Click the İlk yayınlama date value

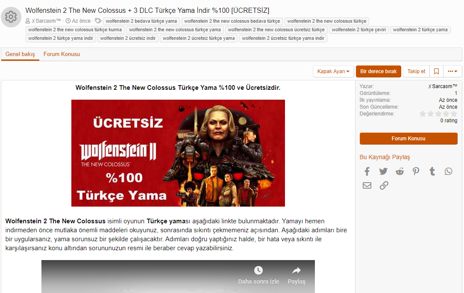tap(448, 100)
